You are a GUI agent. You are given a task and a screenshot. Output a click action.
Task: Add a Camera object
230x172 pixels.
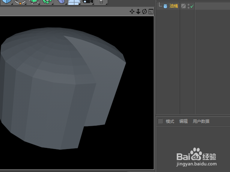(87, 2)
